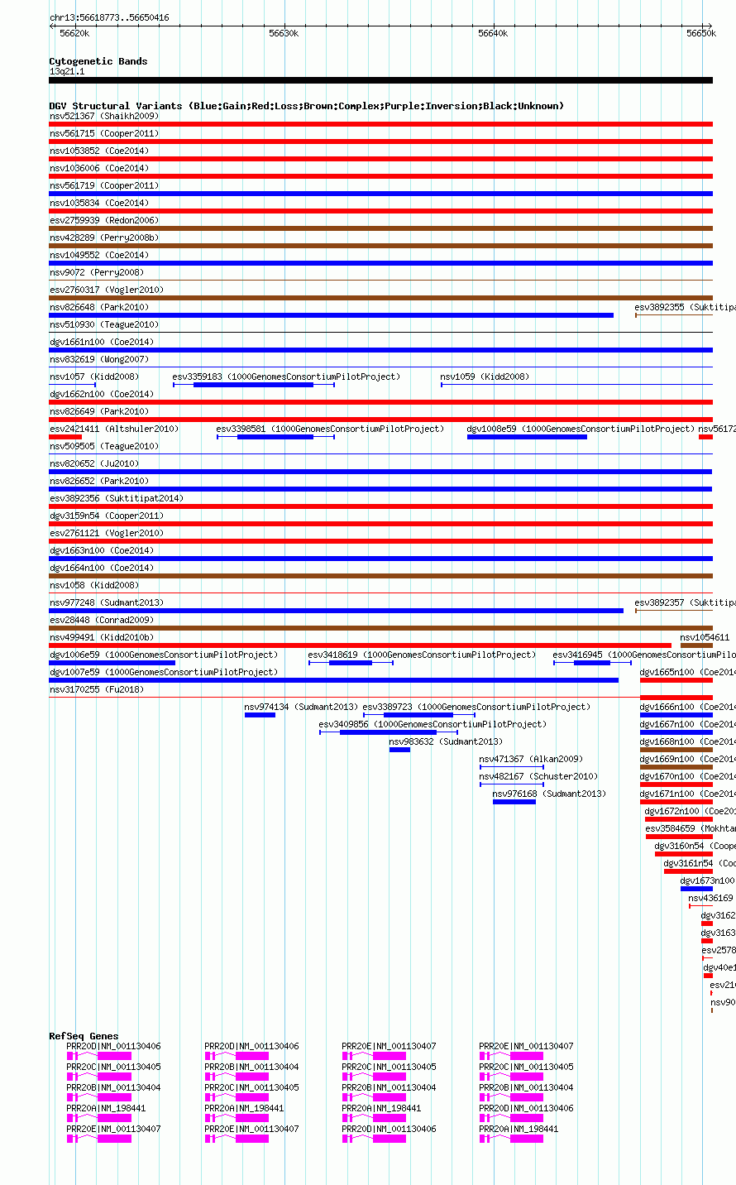Open variant nsv561715 (Cooper2011)
Image resolution: width=736 pixels, height=1185 pixels.
(x=104, y=133)
